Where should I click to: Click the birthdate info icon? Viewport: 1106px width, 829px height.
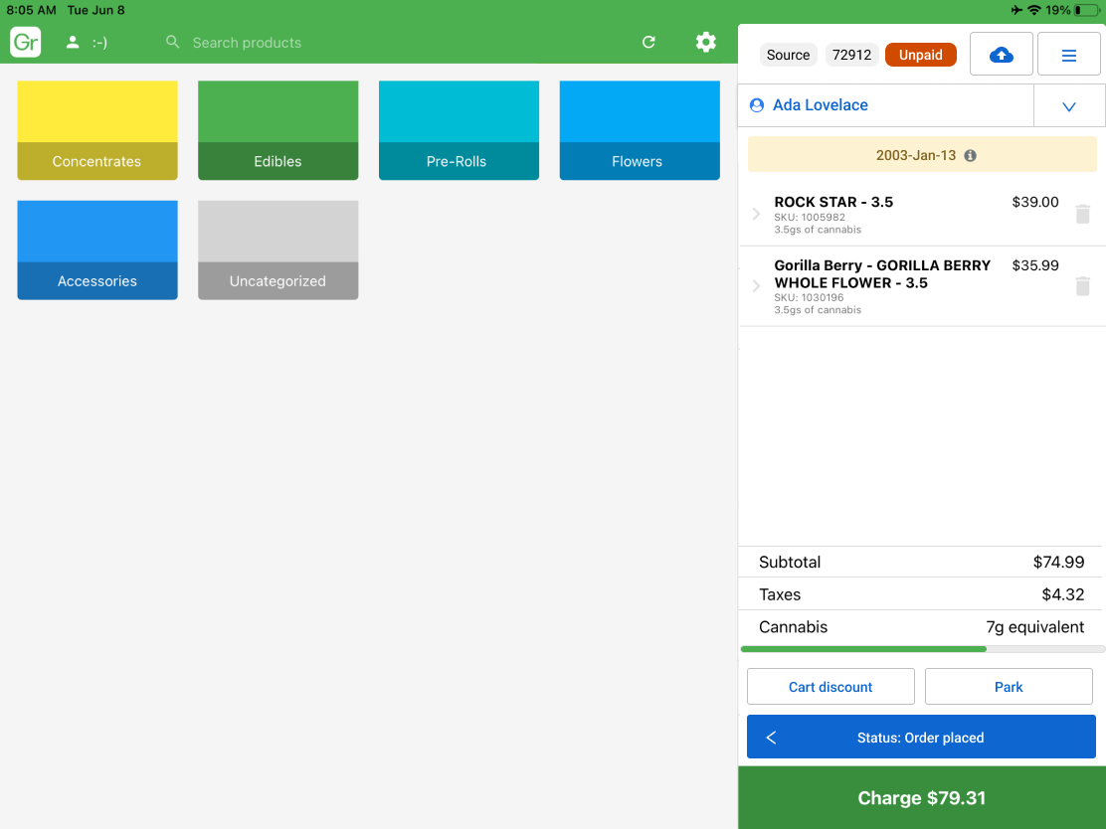(970, 156)
